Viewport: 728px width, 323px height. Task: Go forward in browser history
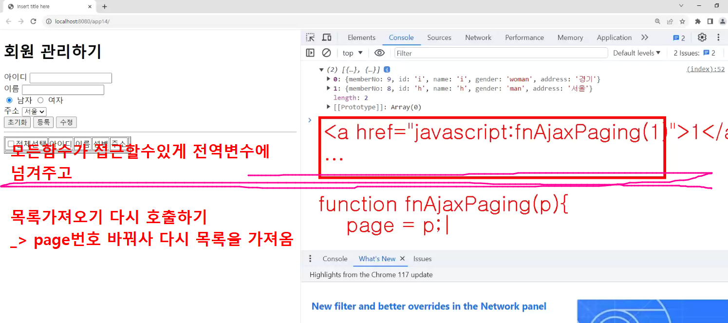click(x=21, y=21)
